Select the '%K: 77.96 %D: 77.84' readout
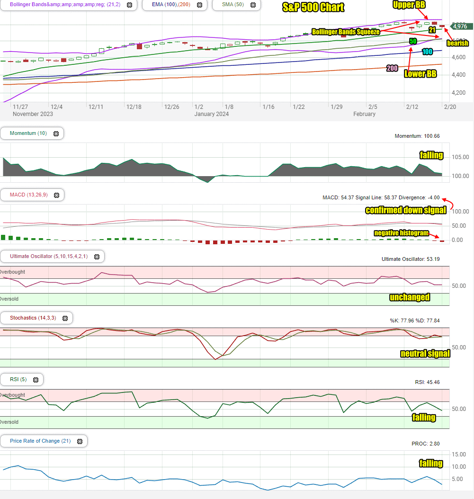 click(415, 321)
